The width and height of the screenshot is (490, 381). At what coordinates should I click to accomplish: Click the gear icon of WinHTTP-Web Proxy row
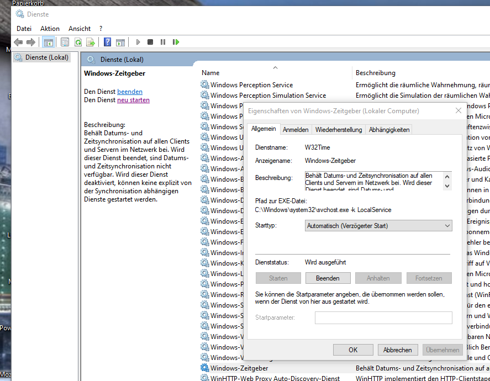[x=205, y=378]
